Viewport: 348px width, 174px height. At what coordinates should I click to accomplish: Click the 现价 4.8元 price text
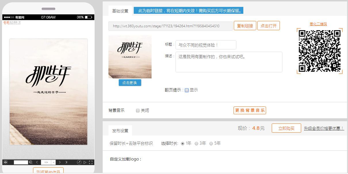click(x=251, y=128)
